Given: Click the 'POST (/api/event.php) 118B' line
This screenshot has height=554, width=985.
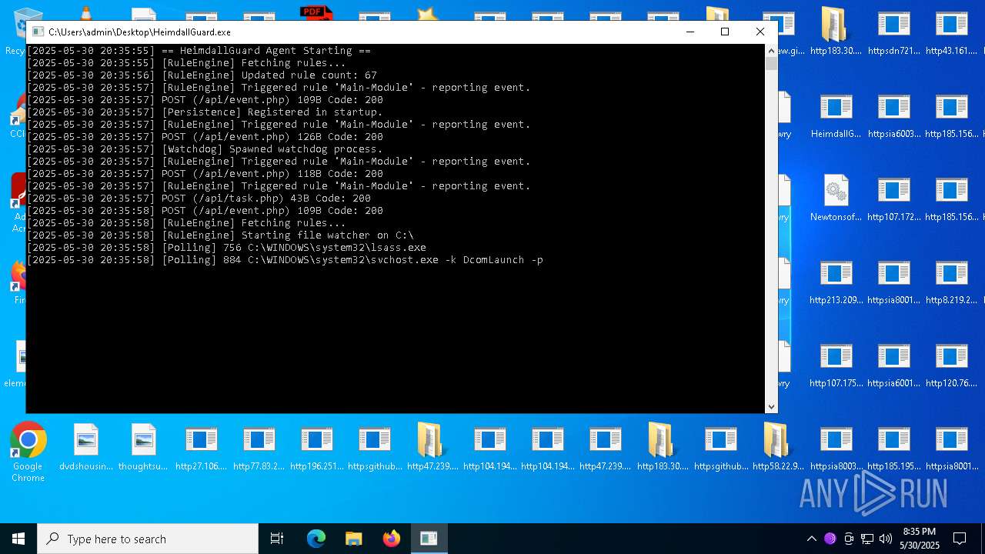Looking at the screenshot, I should click(205, 174).
